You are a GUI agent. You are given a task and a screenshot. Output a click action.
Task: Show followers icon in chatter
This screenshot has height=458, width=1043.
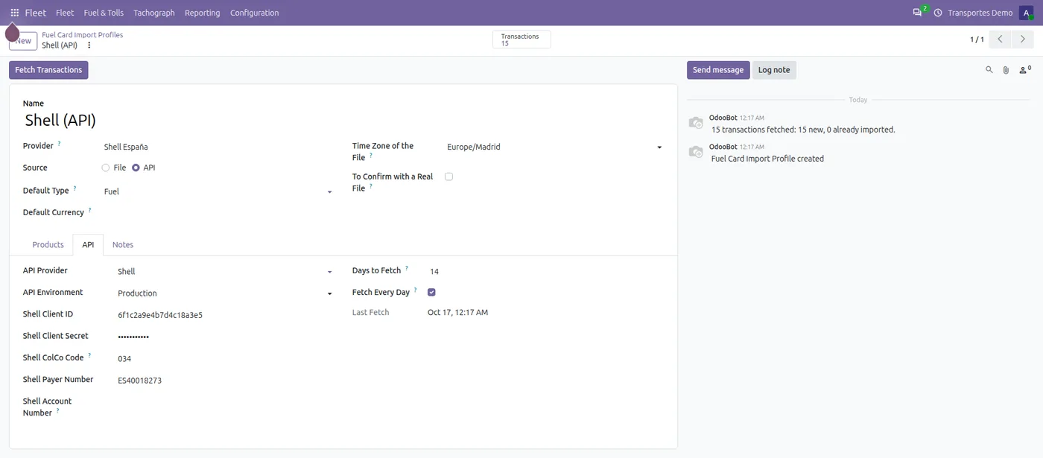[1025, 69]
